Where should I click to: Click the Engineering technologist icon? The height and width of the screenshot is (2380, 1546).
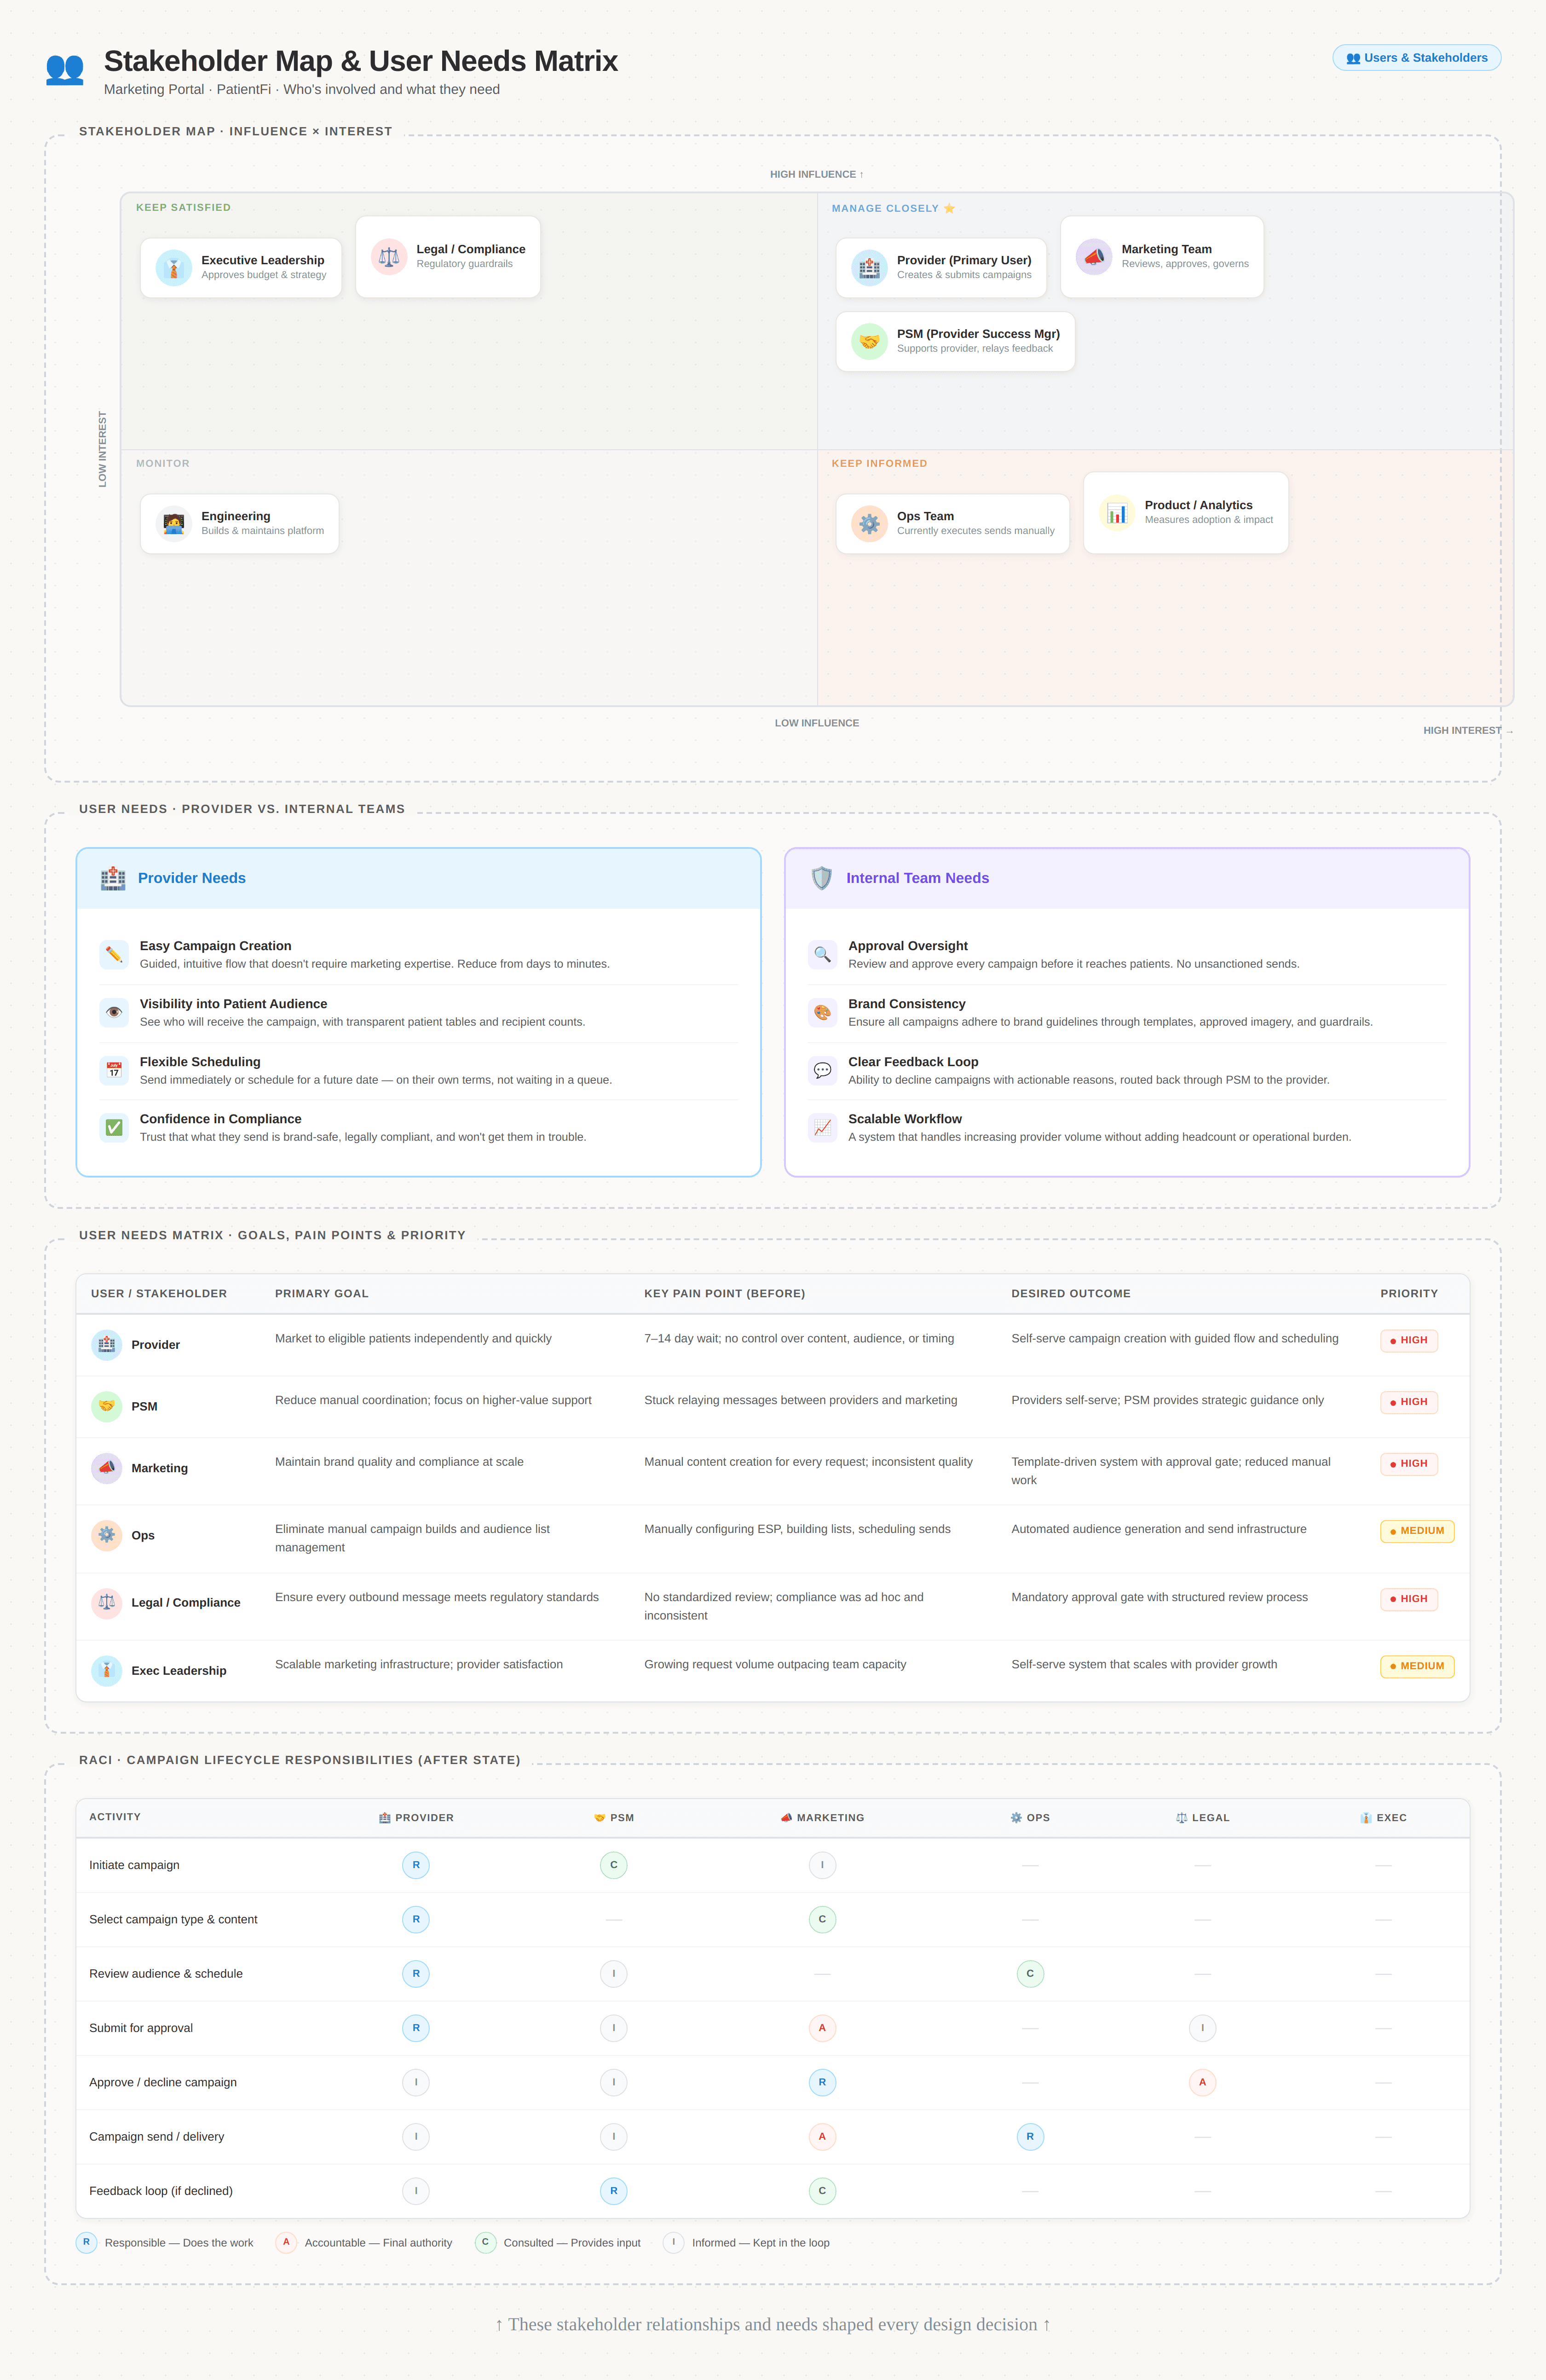174,524
